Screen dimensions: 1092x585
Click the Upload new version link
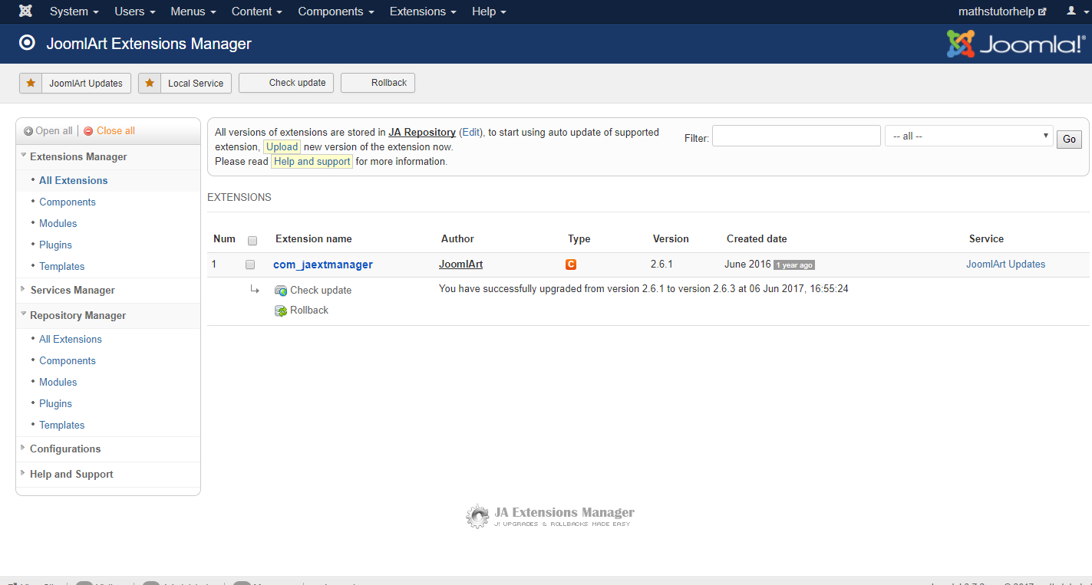(282, 147)
